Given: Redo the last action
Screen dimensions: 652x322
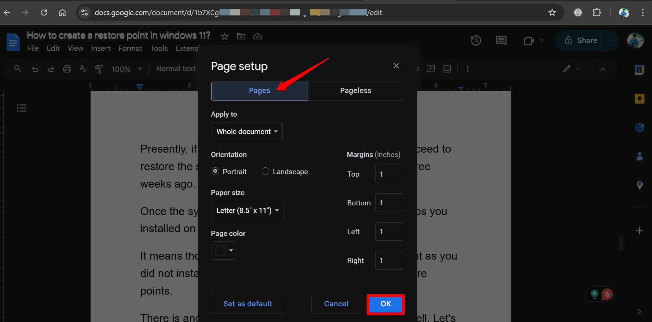Looking at the screenshot, I should [x=51, y=69].
